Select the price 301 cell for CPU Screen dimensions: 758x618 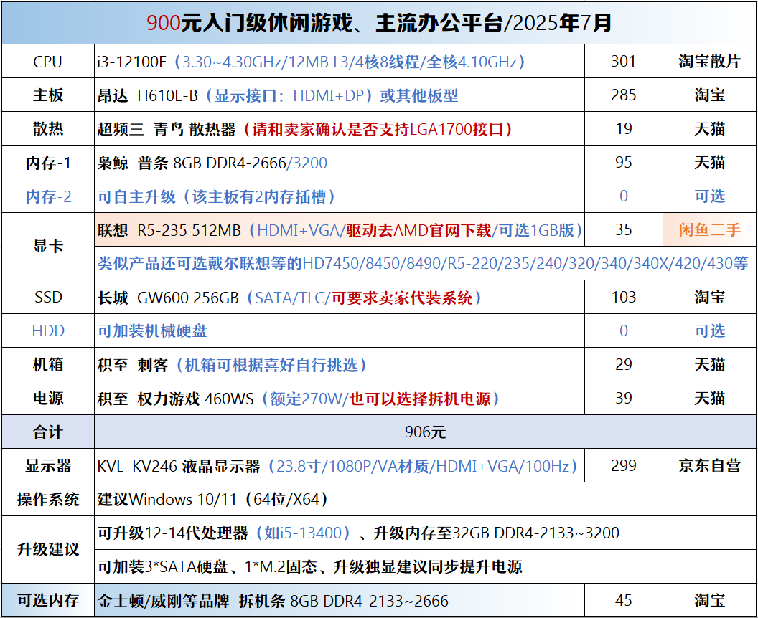point(624,62)
